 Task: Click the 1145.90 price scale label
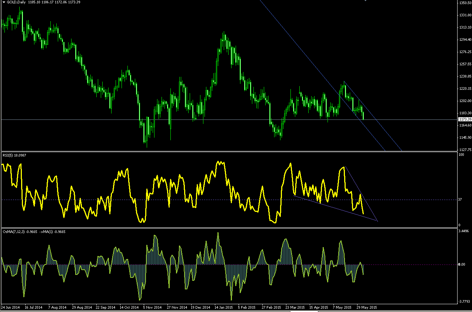click(x=465, y=138)
